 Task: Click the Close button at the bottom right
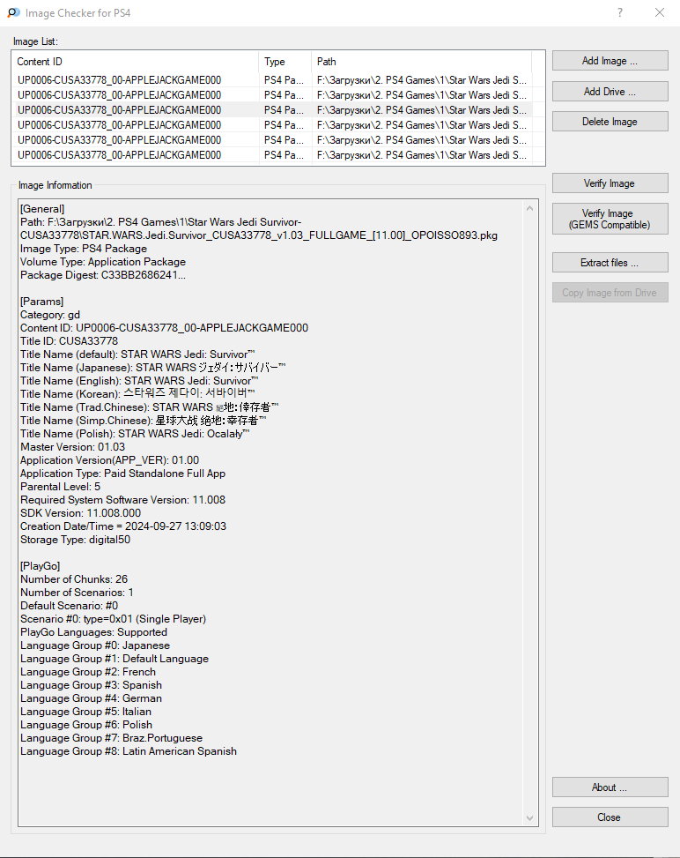pyautogui.click(x=610, y=817)
